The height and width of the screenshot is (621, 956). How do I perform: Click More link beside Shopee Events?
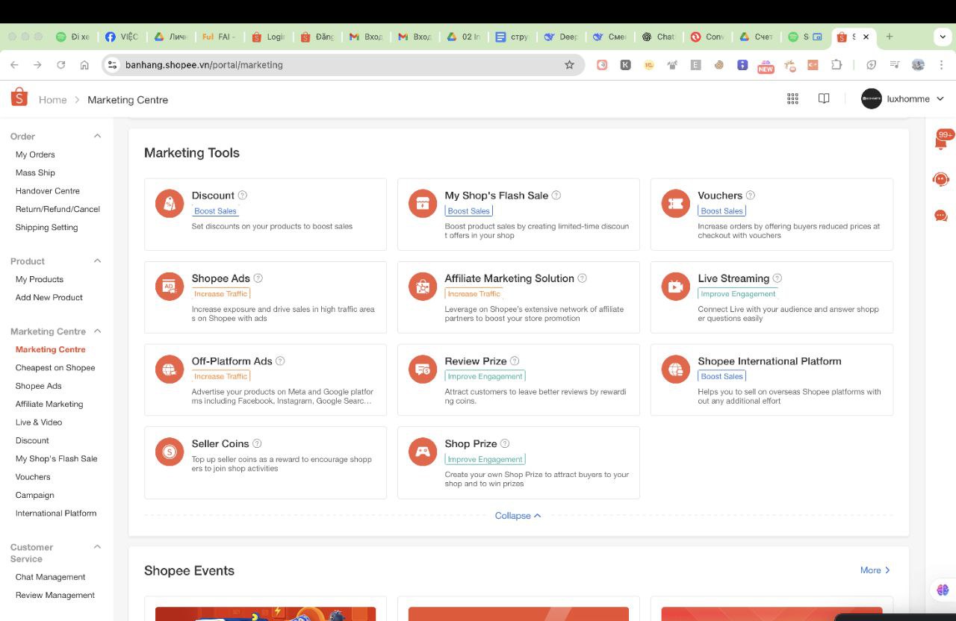[875, 570]
